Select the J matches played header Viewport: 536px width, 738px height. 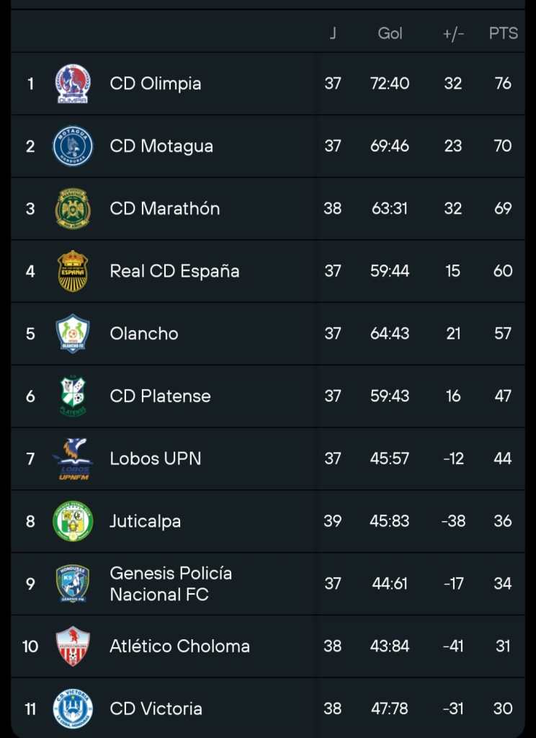333,33
